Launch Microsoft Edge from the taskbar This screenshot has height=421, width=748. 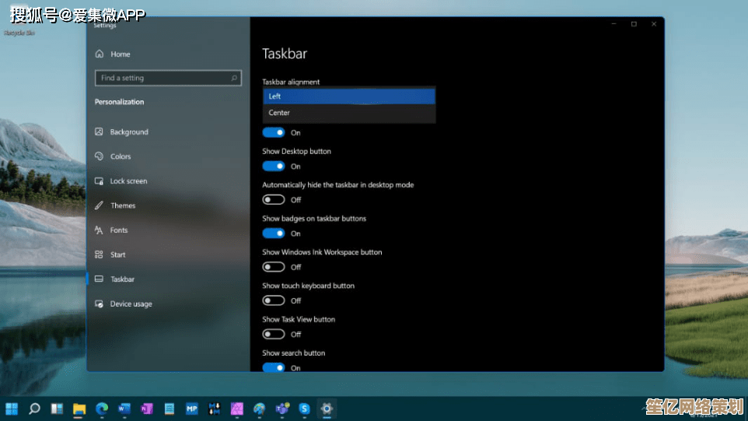(x=101, y=408)
